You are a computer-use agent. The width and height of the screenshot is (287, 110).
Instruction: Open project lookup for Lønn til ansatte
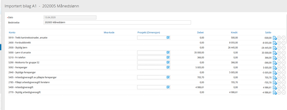[168, 53]
